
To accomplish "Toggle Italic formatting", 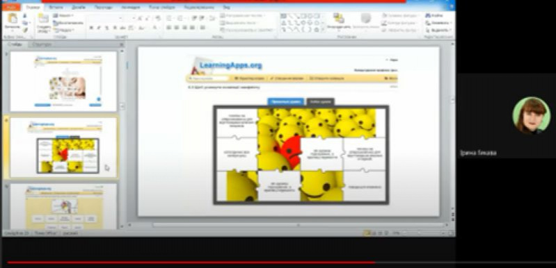I will tap(99, 28).
